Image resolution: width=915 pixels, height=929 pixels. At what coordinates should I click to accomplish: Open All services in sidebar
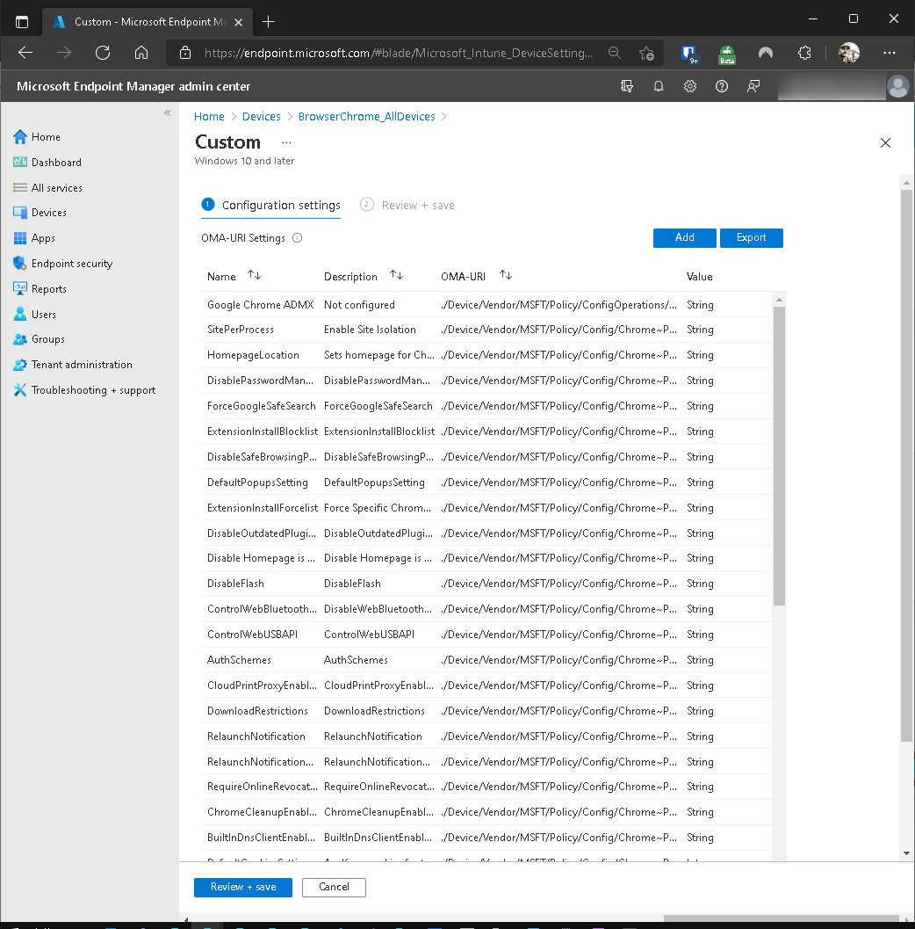[47, 188]
